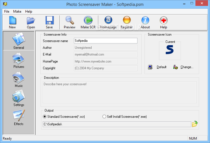This screenshot has height=143, width=210.
Task: Click the application smiley icon in title bar
Action: tap(5, 4)
